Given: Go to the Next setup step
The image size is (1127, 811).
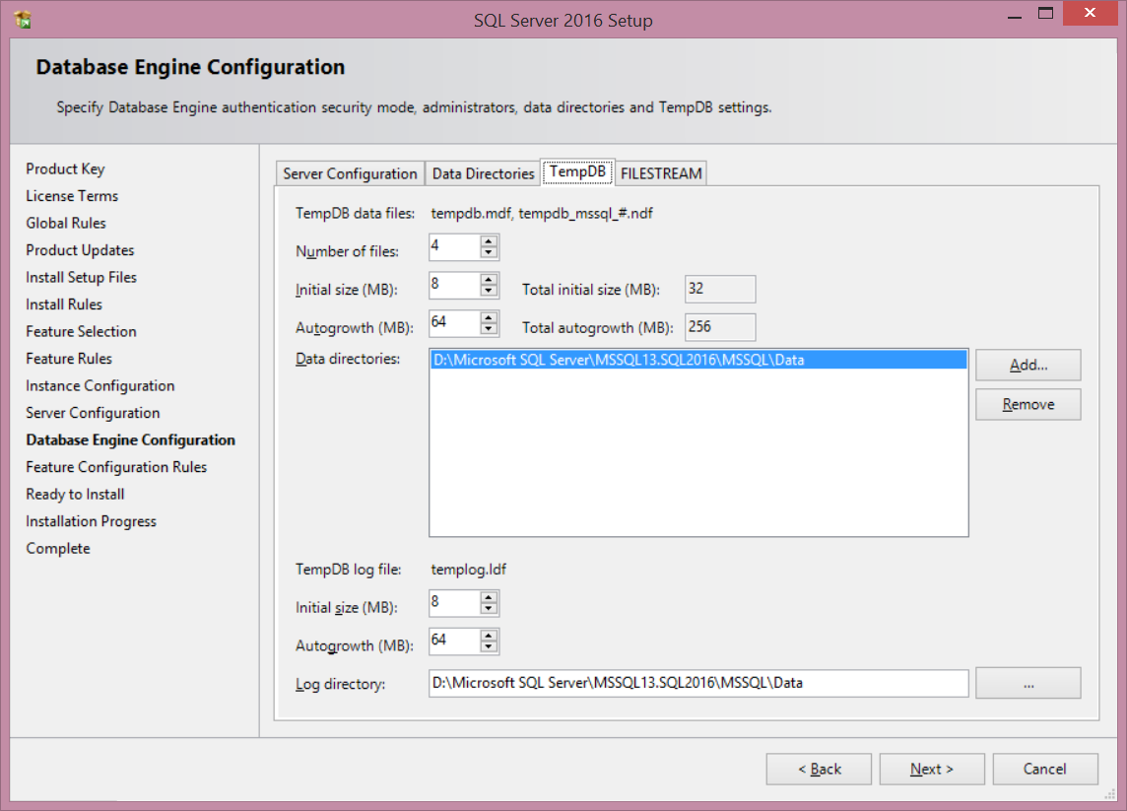Looking at the screenshot, I should 931,769.
